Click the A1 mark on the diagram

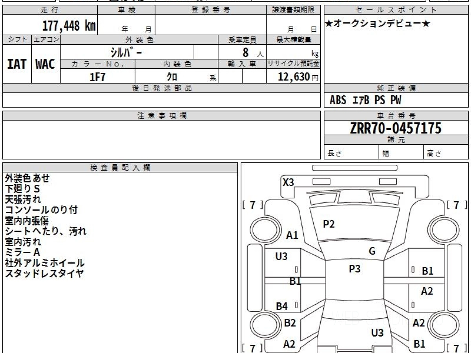click(292, 235)
